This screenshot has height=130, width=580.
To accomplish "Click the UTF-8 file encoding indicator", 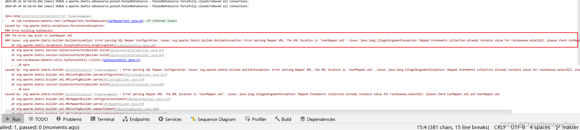I will pos(518,127).
